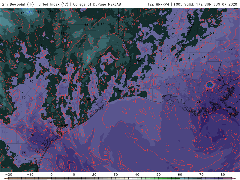This screenshot has height=180, width=240.
Task: Click the "College of DuPage NEXLAB" label
Action: 97,4
